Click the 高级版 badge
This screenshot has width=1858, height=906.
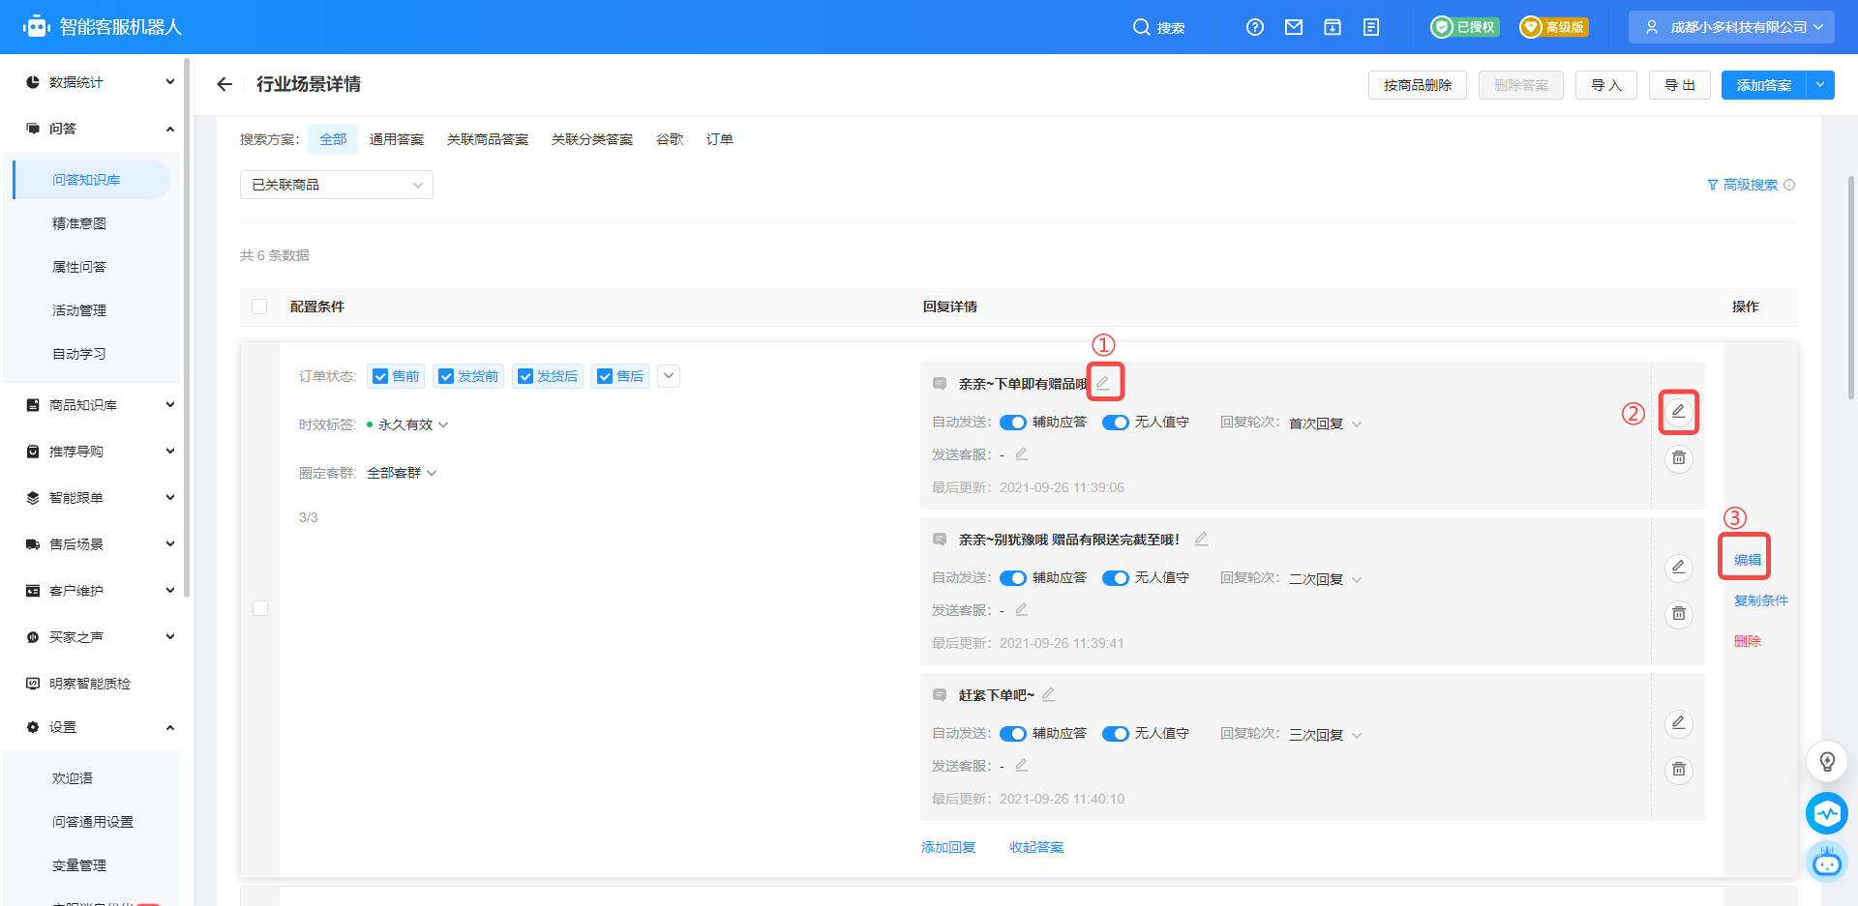(1553, 27)
